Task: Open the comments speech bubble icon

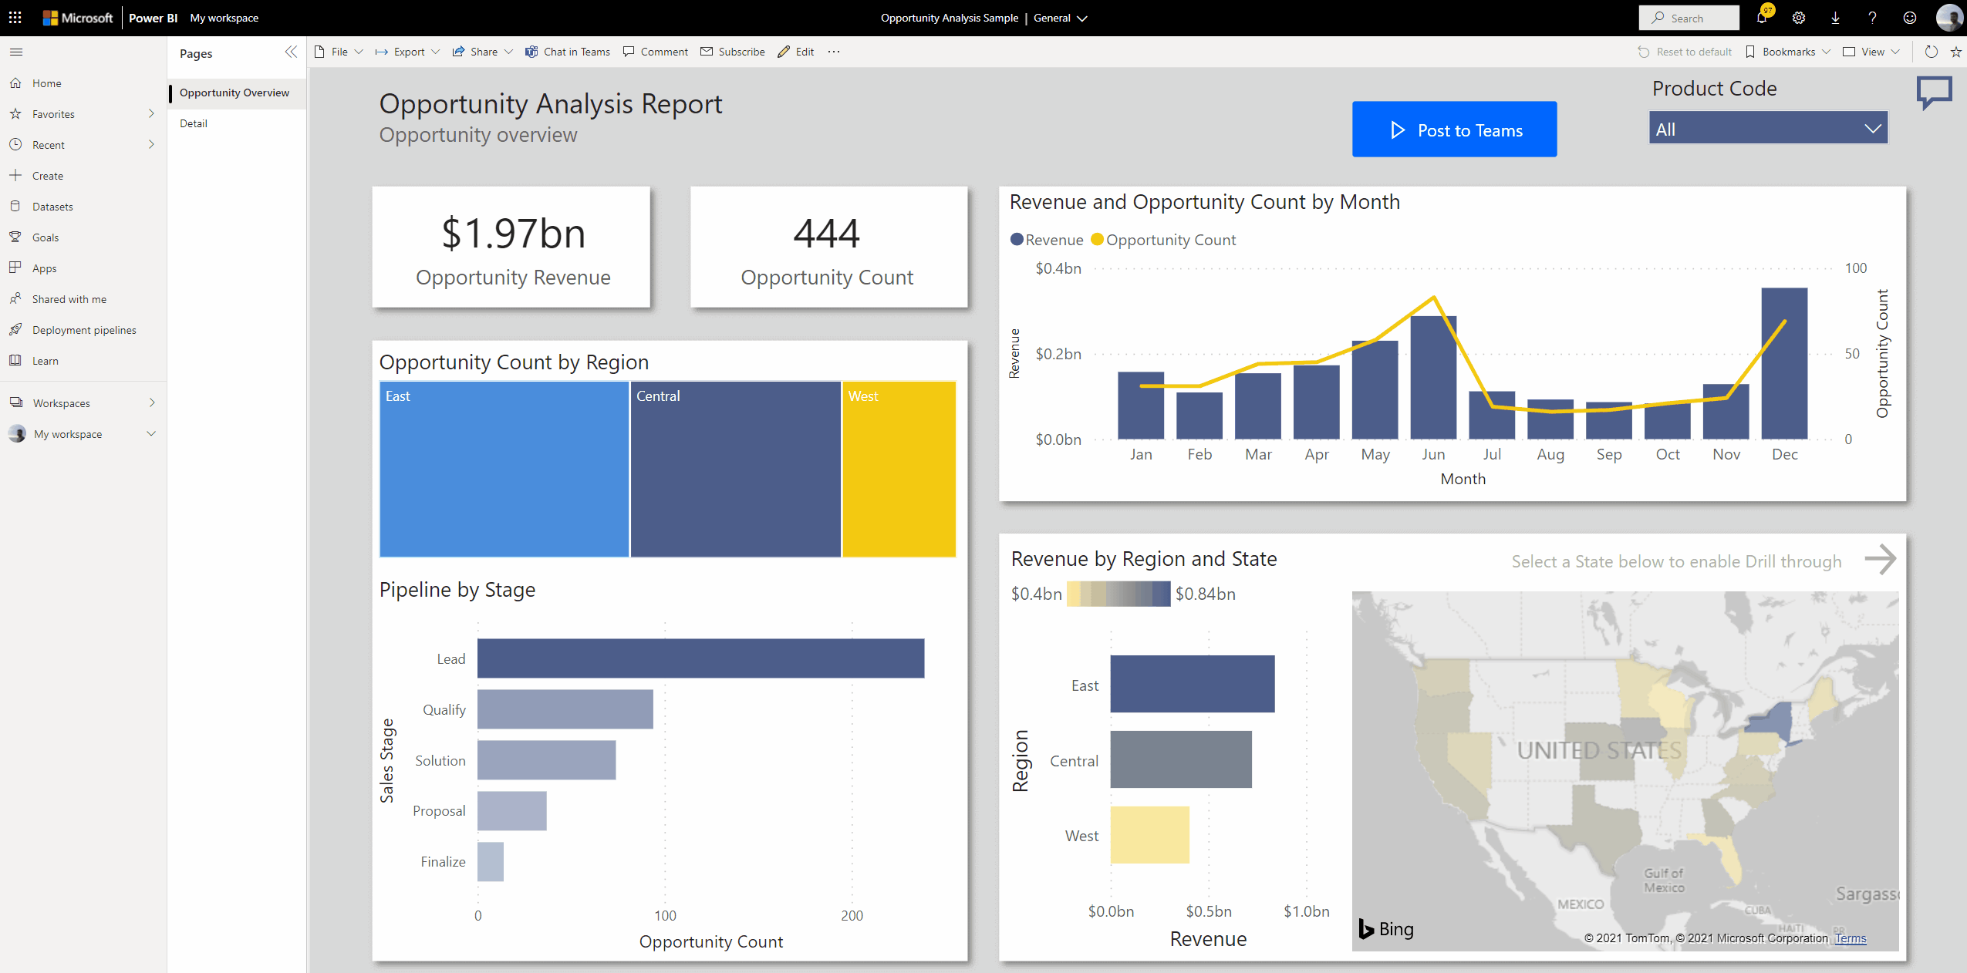Action: (x=1935, y=93)
